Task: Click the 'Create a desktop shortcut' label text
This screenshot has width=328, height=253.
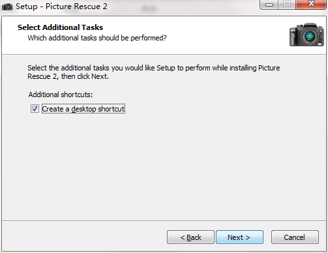Action: 83,109
